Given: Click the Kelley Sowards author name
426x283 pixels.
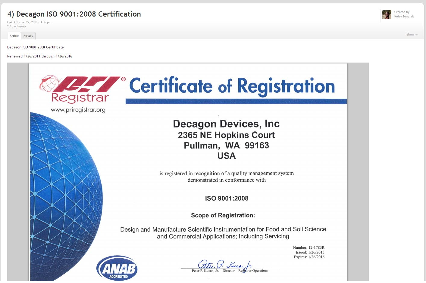Looking at the screenshot, I should 404,17.
